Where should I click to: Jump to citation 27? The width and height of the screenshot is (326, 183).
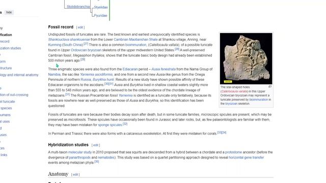tap(86, 44)
